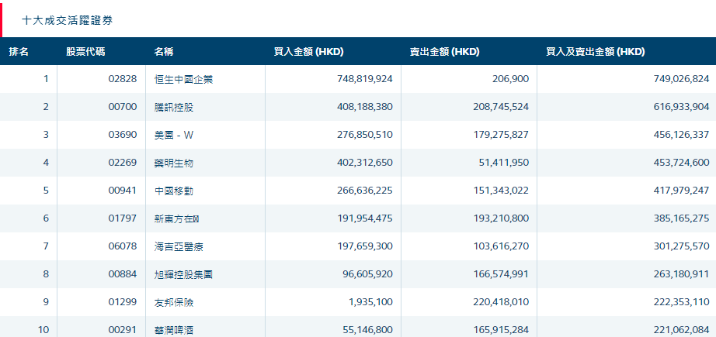716x337 pixels.
Task: Click buy amount 748,819,924
Action: point(365,79)
